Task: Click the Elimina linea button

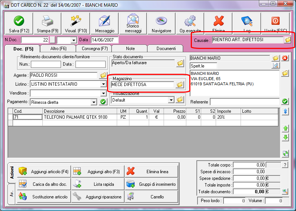Action: [x=152, y=171]
